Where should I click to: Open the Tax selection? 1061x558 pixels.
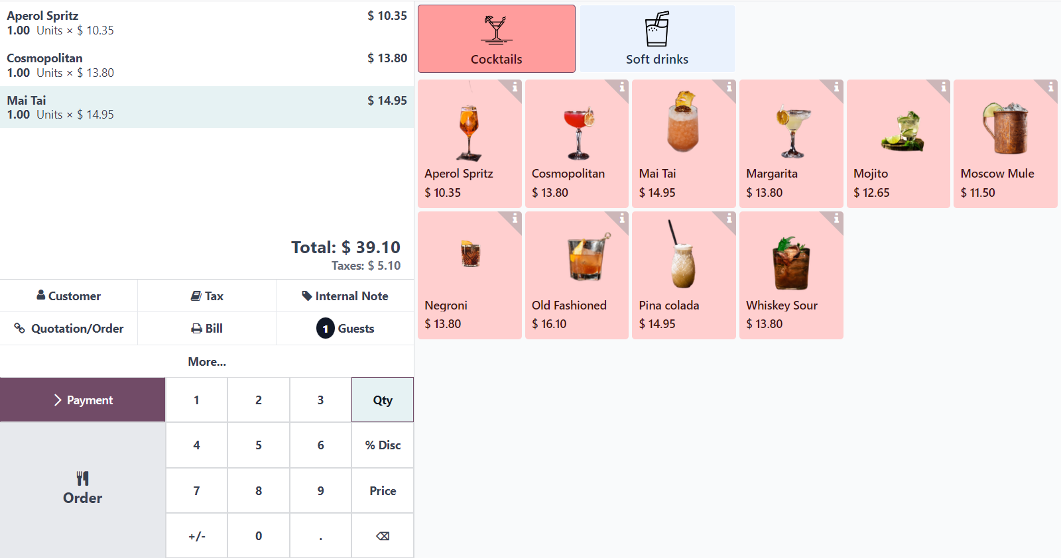pyautogui.click(x=207, y=296)
